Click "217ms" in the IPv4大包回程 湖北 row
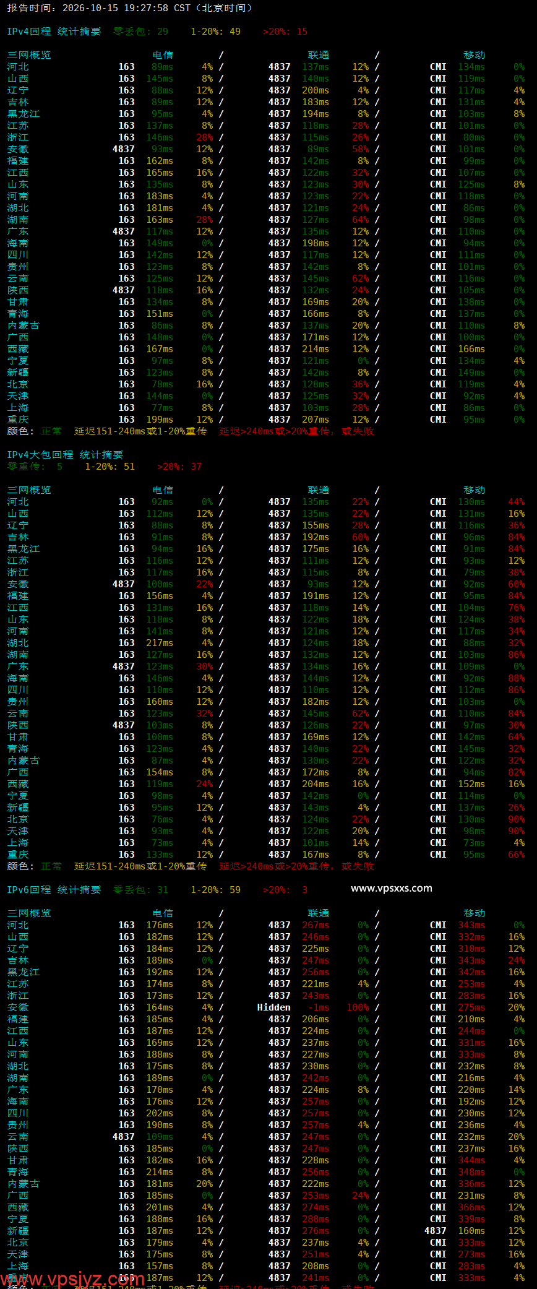 click(x=160, y=643)
